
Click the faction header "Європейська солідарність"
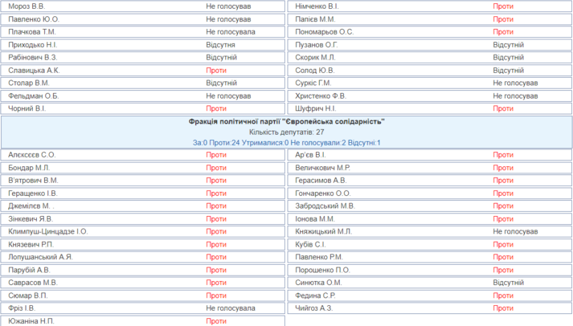click(286, 121)
